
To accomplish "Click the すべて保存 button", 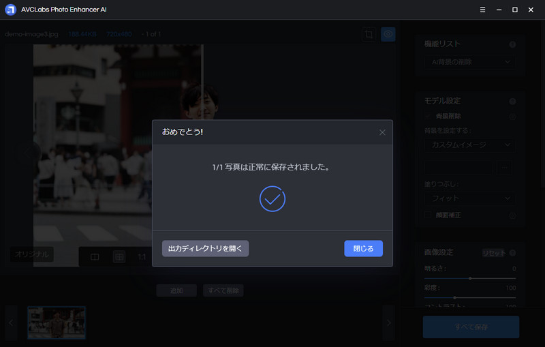I will 471,327.
